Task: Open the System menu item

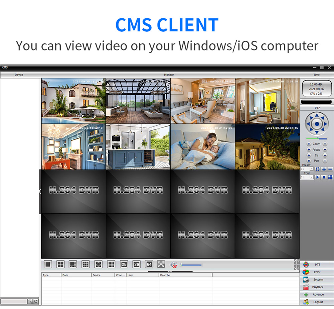Action: 317,280
